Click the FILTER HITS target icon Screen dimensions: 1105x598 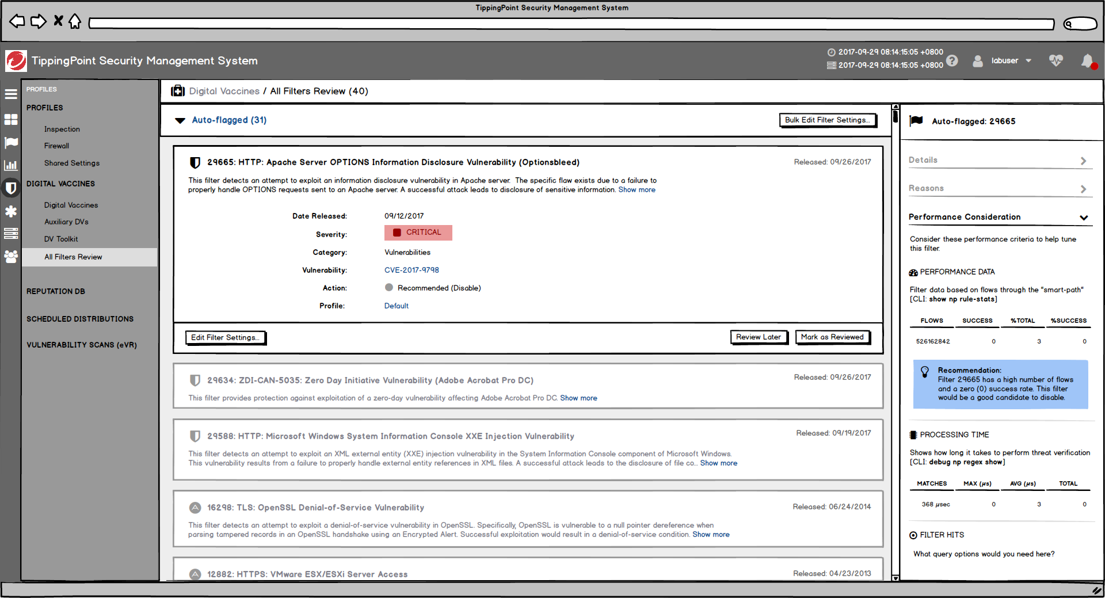coord(913,535)
